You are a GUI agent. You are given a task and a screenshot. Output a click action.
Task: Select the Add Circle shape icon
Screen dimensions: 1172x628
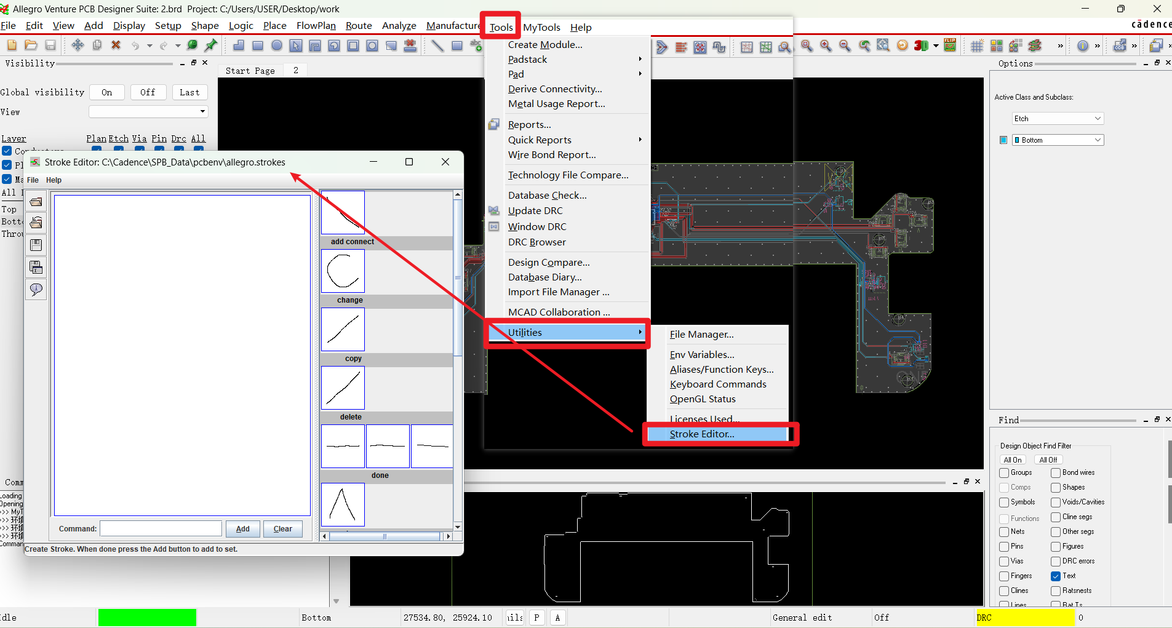pyautogui.click(x=277, y=46)
